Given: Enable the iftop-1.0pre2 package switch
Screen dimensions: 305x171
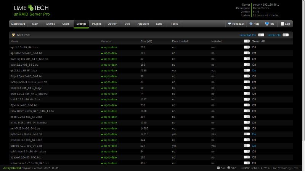Looking at the screenshot, I should [247, 76].
